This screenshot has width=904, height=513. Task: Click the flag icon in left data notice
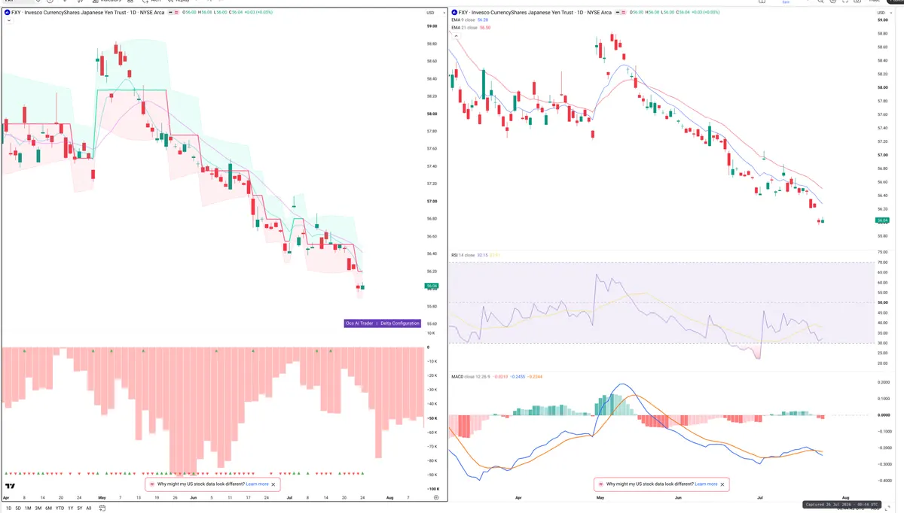pyautogui.click(x=152, y=484)
